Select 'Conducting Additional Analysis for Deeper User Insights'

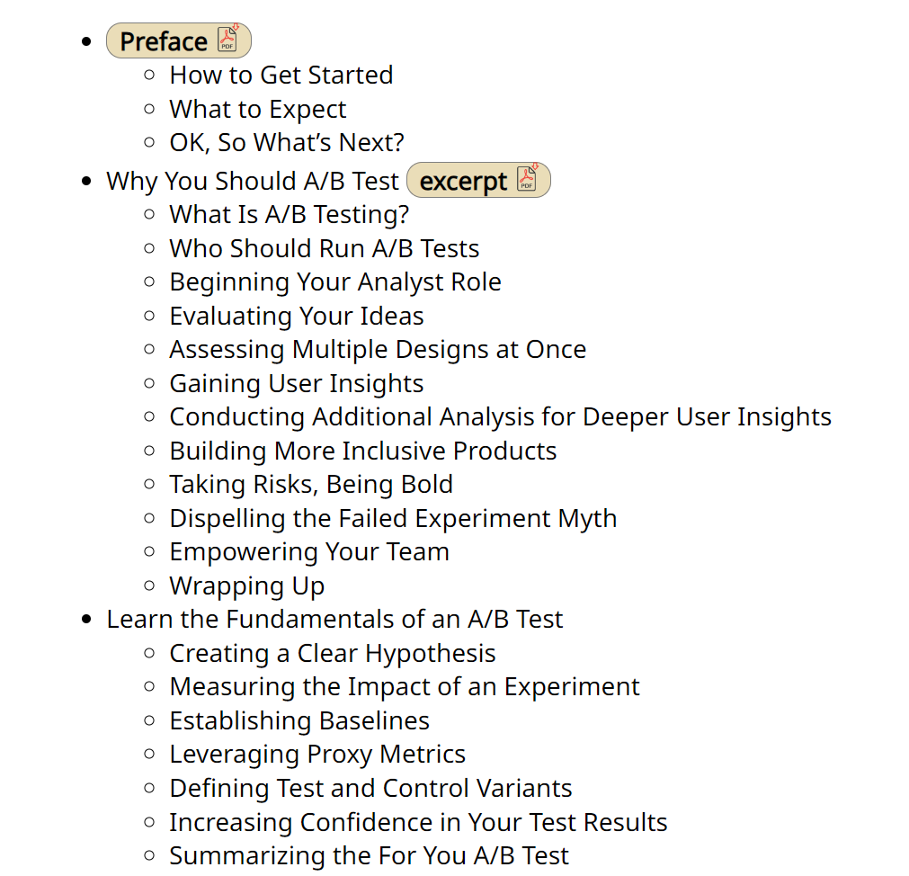(500, 417)
